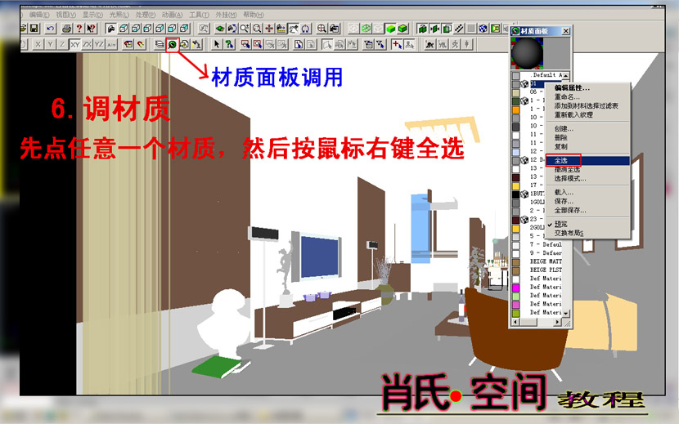Click the globe Textures display icon
Viewport: 679px width, 424px height.
click(483, 29)
